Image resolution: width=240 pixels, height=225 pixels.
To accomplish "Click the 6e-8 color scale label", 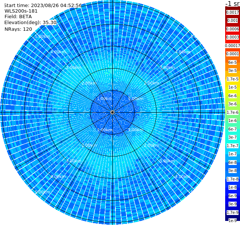I will [233, 162].
